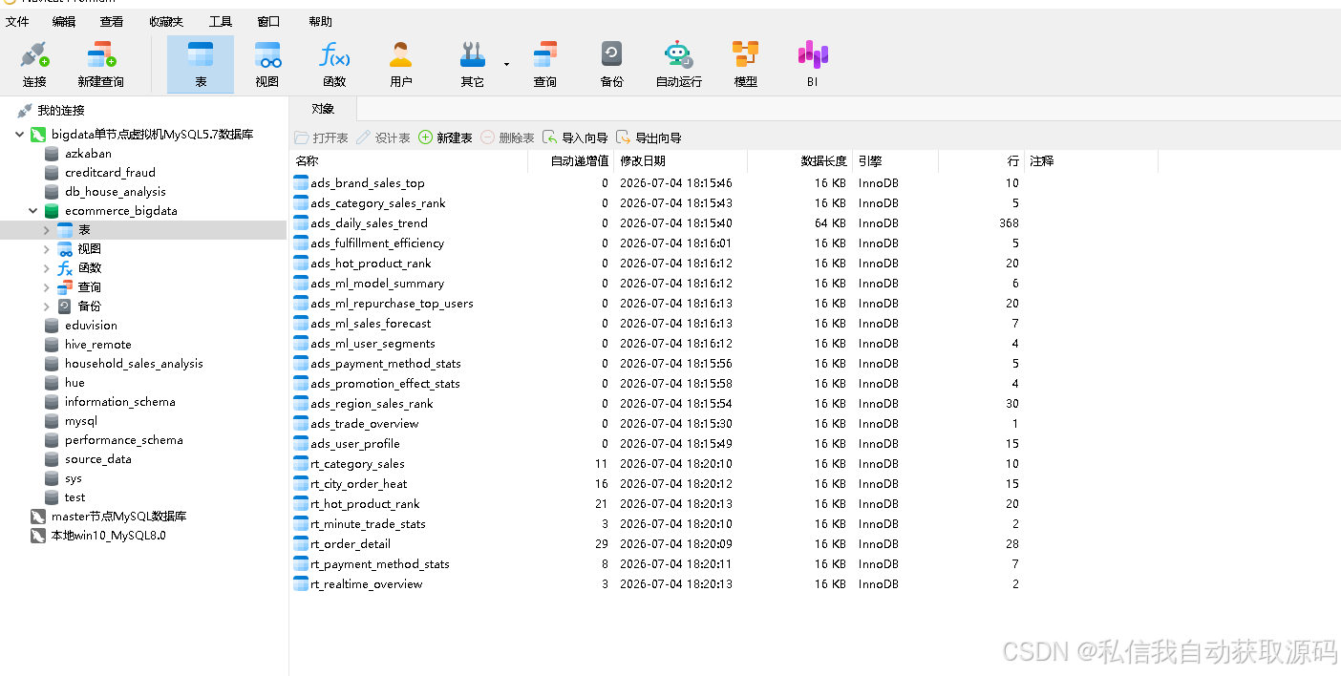Select the hive_remote database
The width and height of the screenshot is (1341, 676).
pos(98,345)
